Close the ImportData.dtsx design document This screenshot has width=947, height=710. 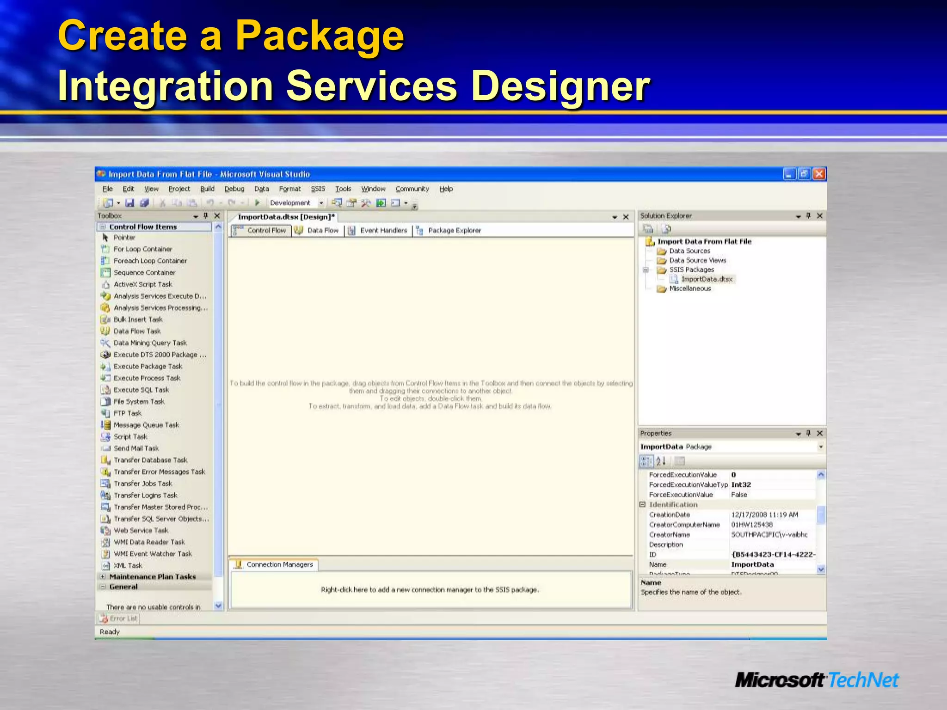pos(626,217)
